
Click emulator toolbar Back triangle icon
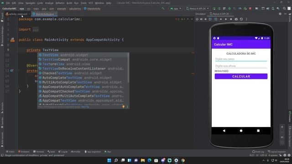pyautogui.click(x=221, y=19)
